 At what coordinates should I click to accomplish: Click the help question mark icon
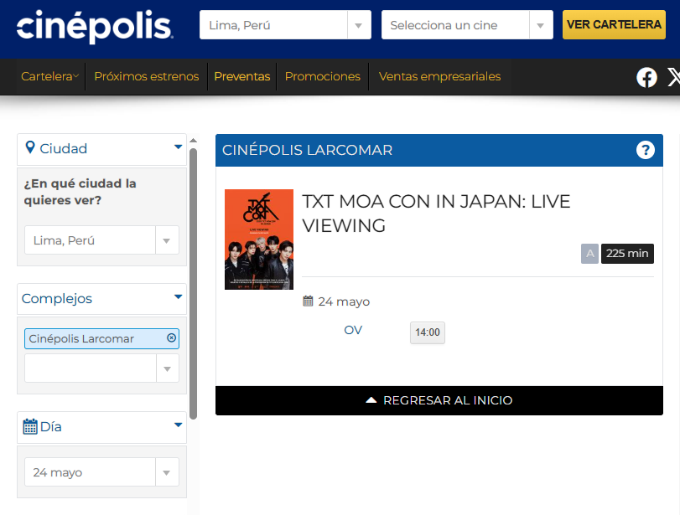click(646, 150)
